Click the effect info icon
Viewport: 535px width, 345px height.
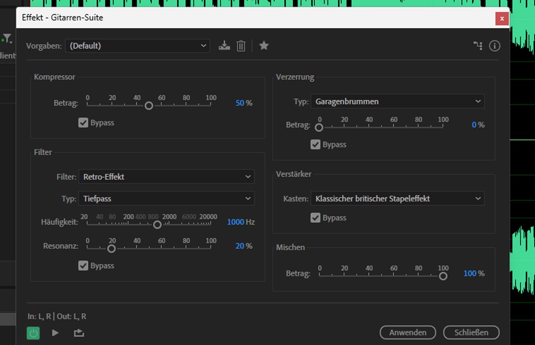[494, 46]
